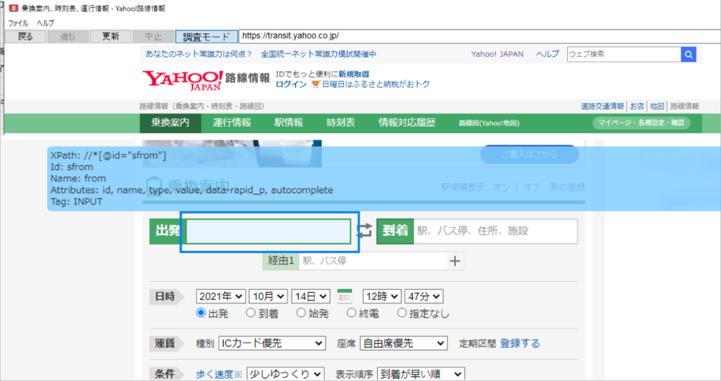
Task: Select the 終電 last train radio button
Action: pyautogui.click(x=351, y=313)
